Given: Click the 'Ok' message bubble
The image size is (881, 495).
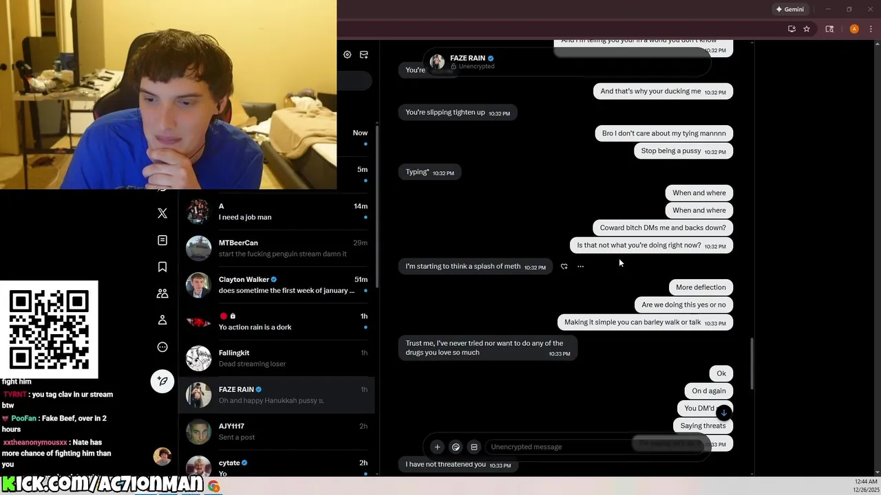Looking at the screenshot, I should [721, 373].
